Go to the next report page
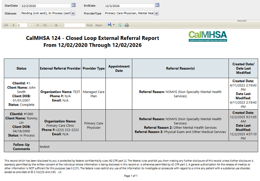 pos(38,25)
